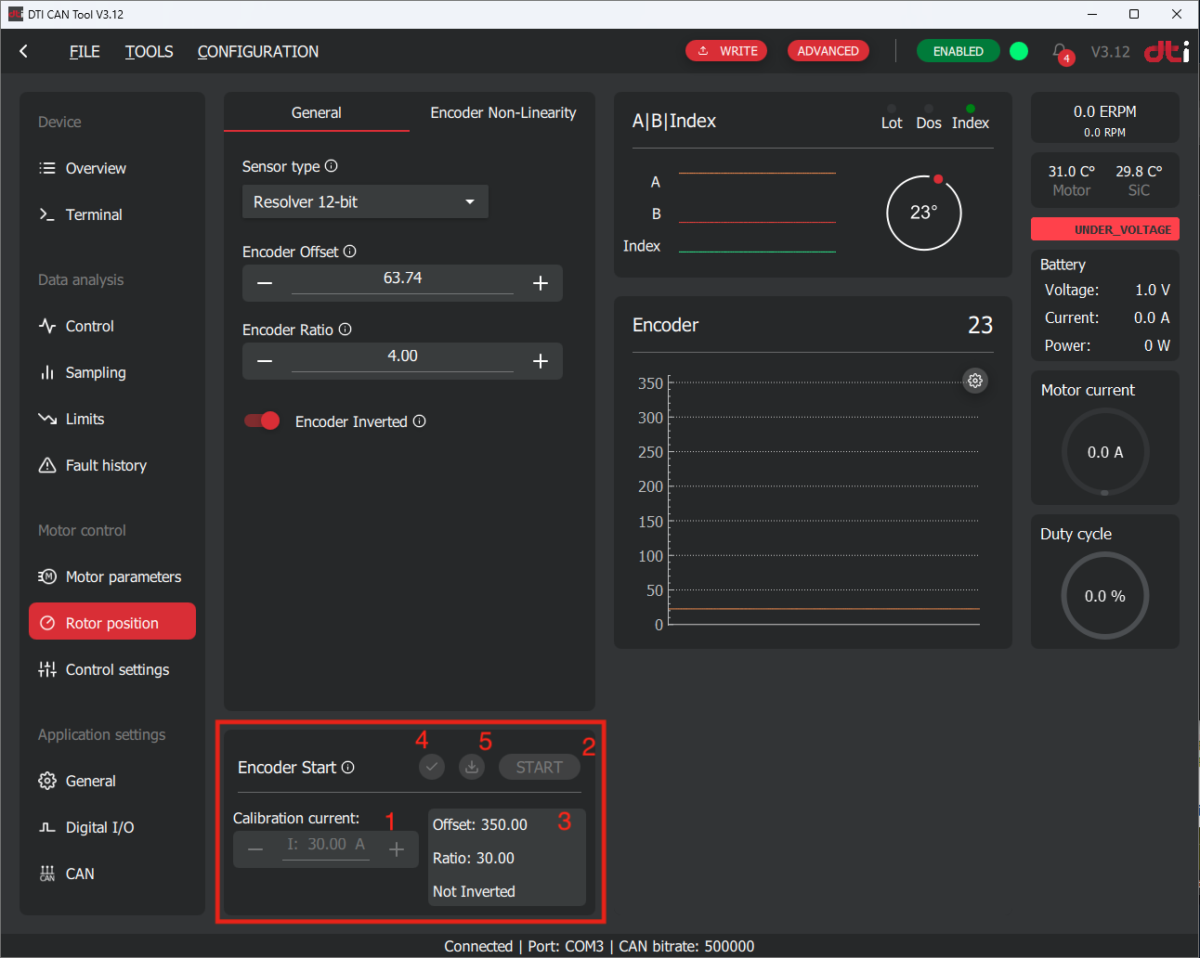
Task: Open the CONFIGURATION menu
Action: [258, 52]
